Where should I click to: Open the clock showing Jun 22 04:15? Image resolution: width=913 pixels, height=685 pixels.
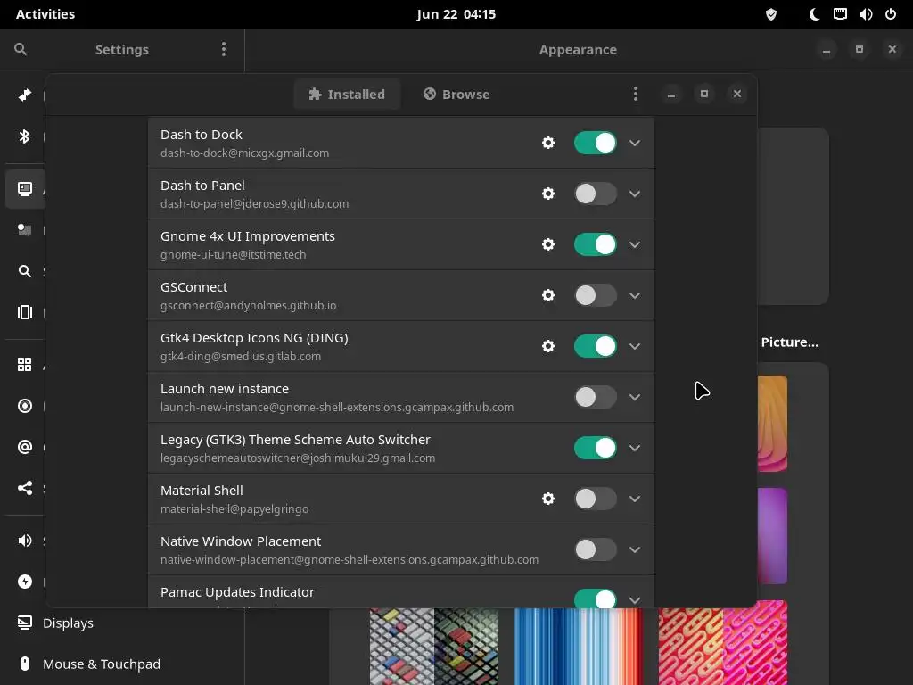click(x=456, y=14)
